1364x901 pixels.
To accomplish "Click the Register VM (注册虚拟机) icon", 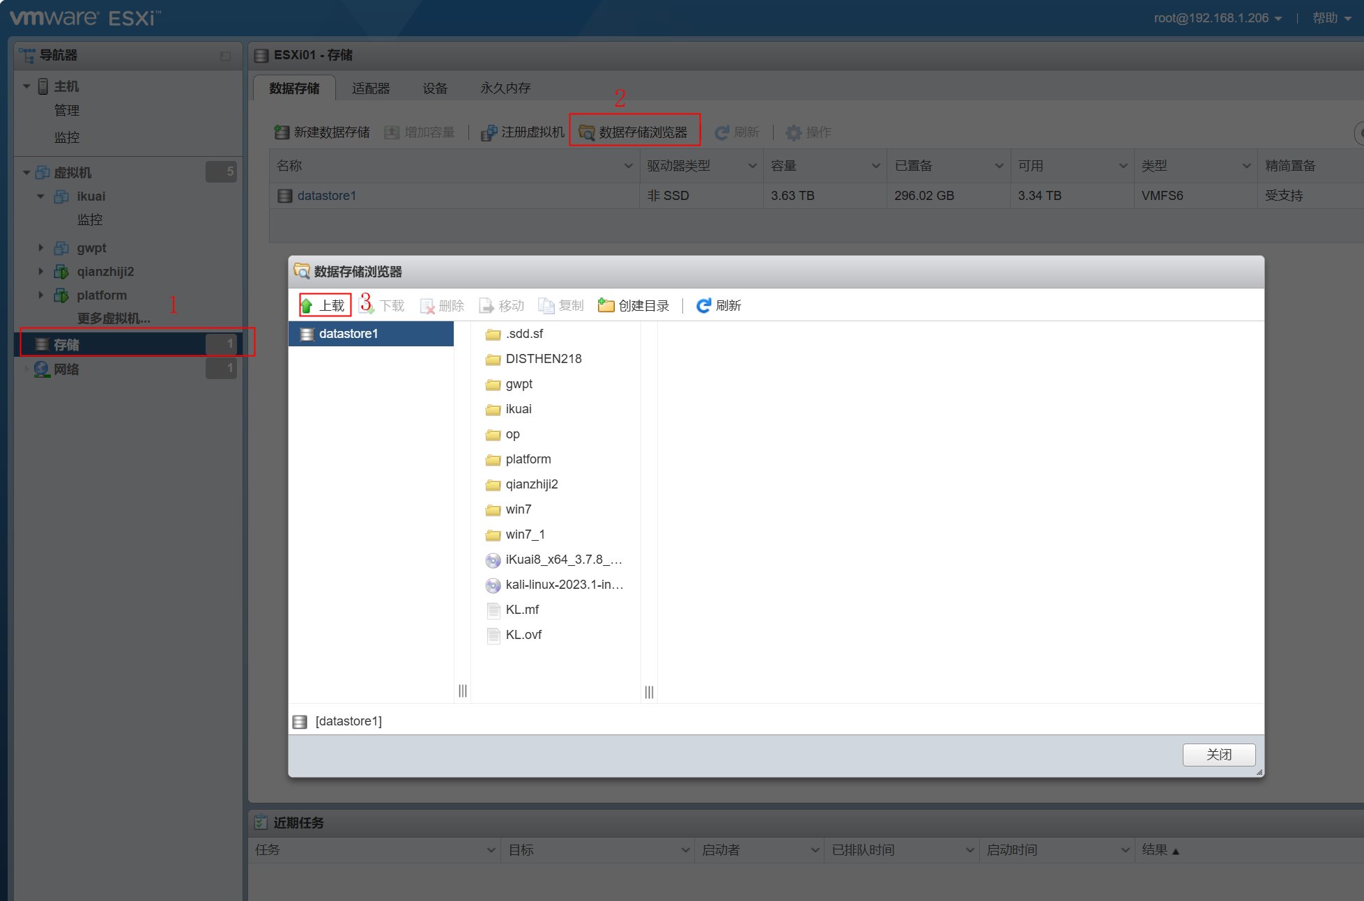I will (x=489, y=132).
